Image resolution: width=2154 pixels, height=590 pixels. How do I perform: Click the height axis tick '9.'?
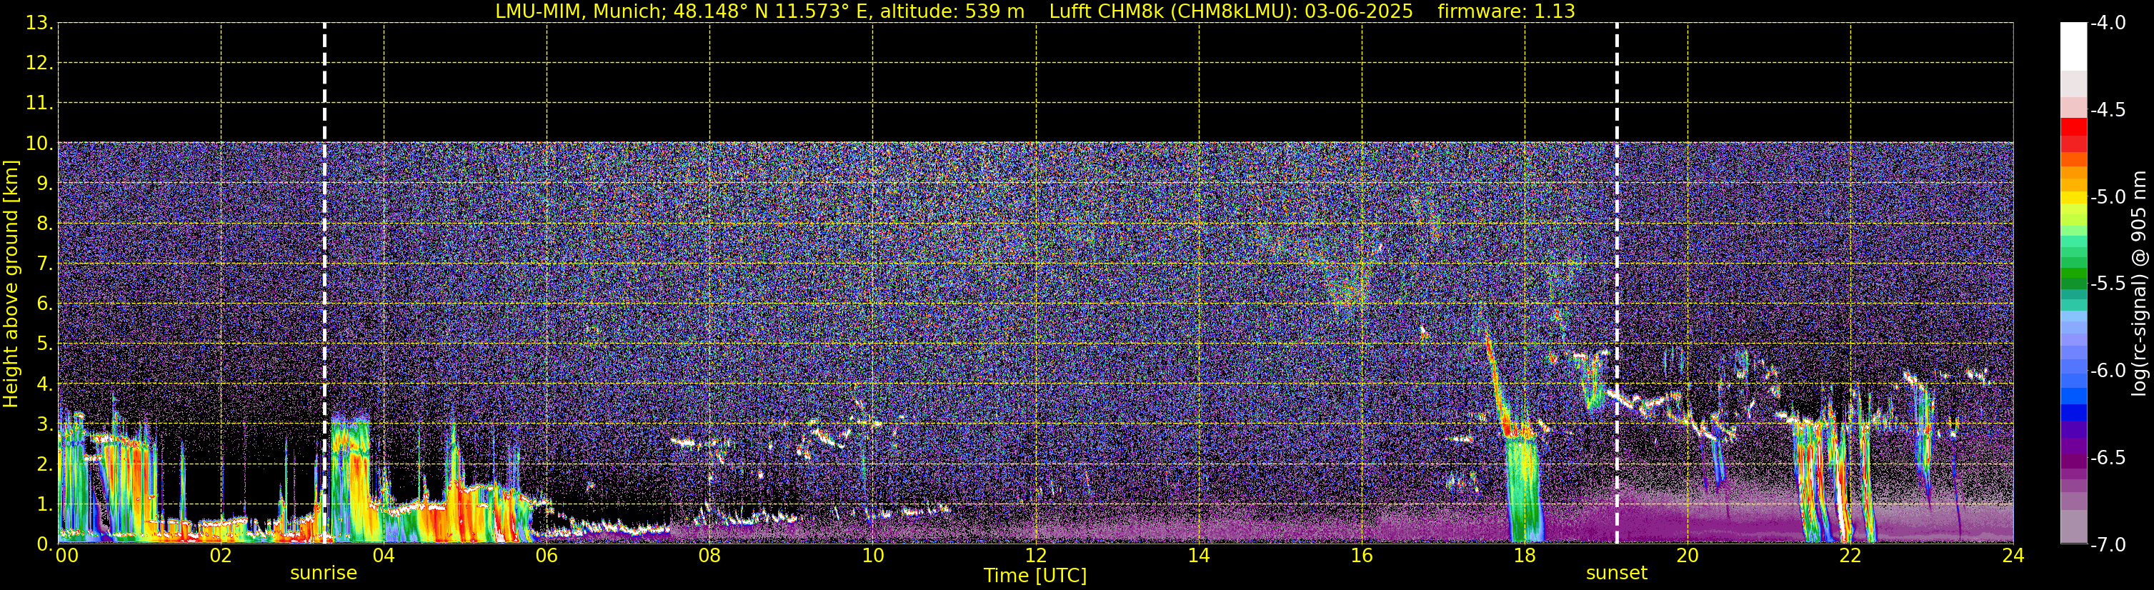click(x=44, y=184)
